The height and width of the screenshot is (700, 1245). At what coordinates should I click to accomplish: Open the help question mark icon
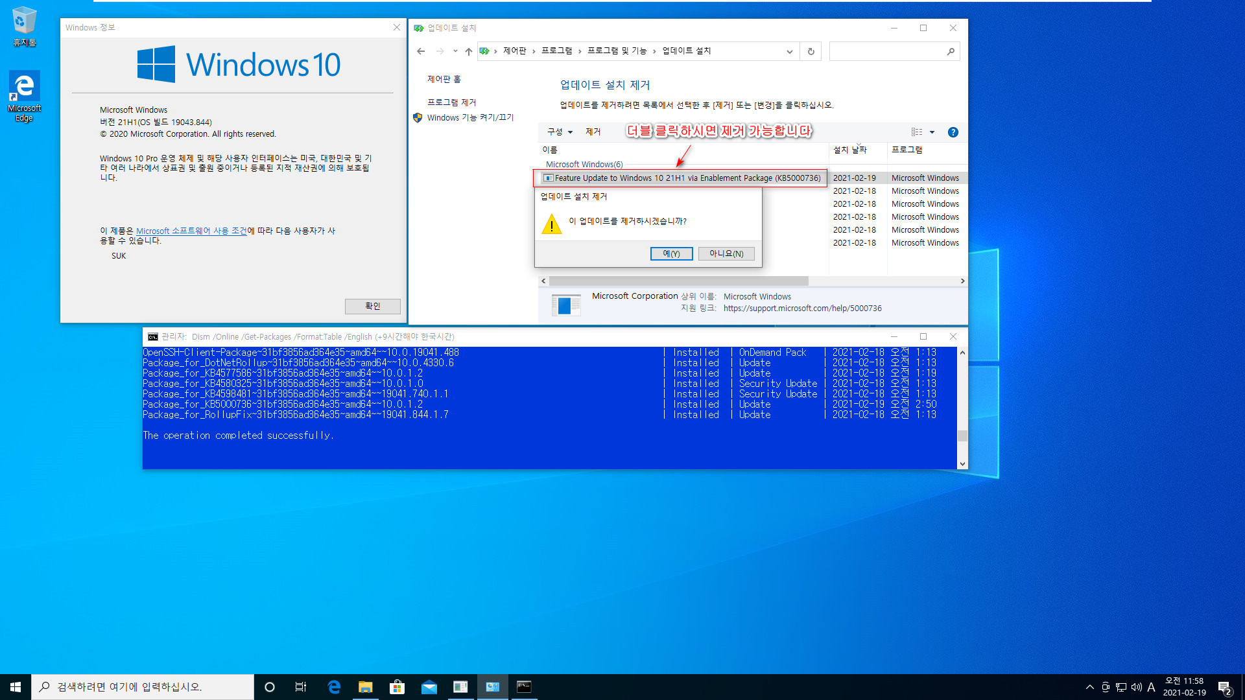pos(953,132)
